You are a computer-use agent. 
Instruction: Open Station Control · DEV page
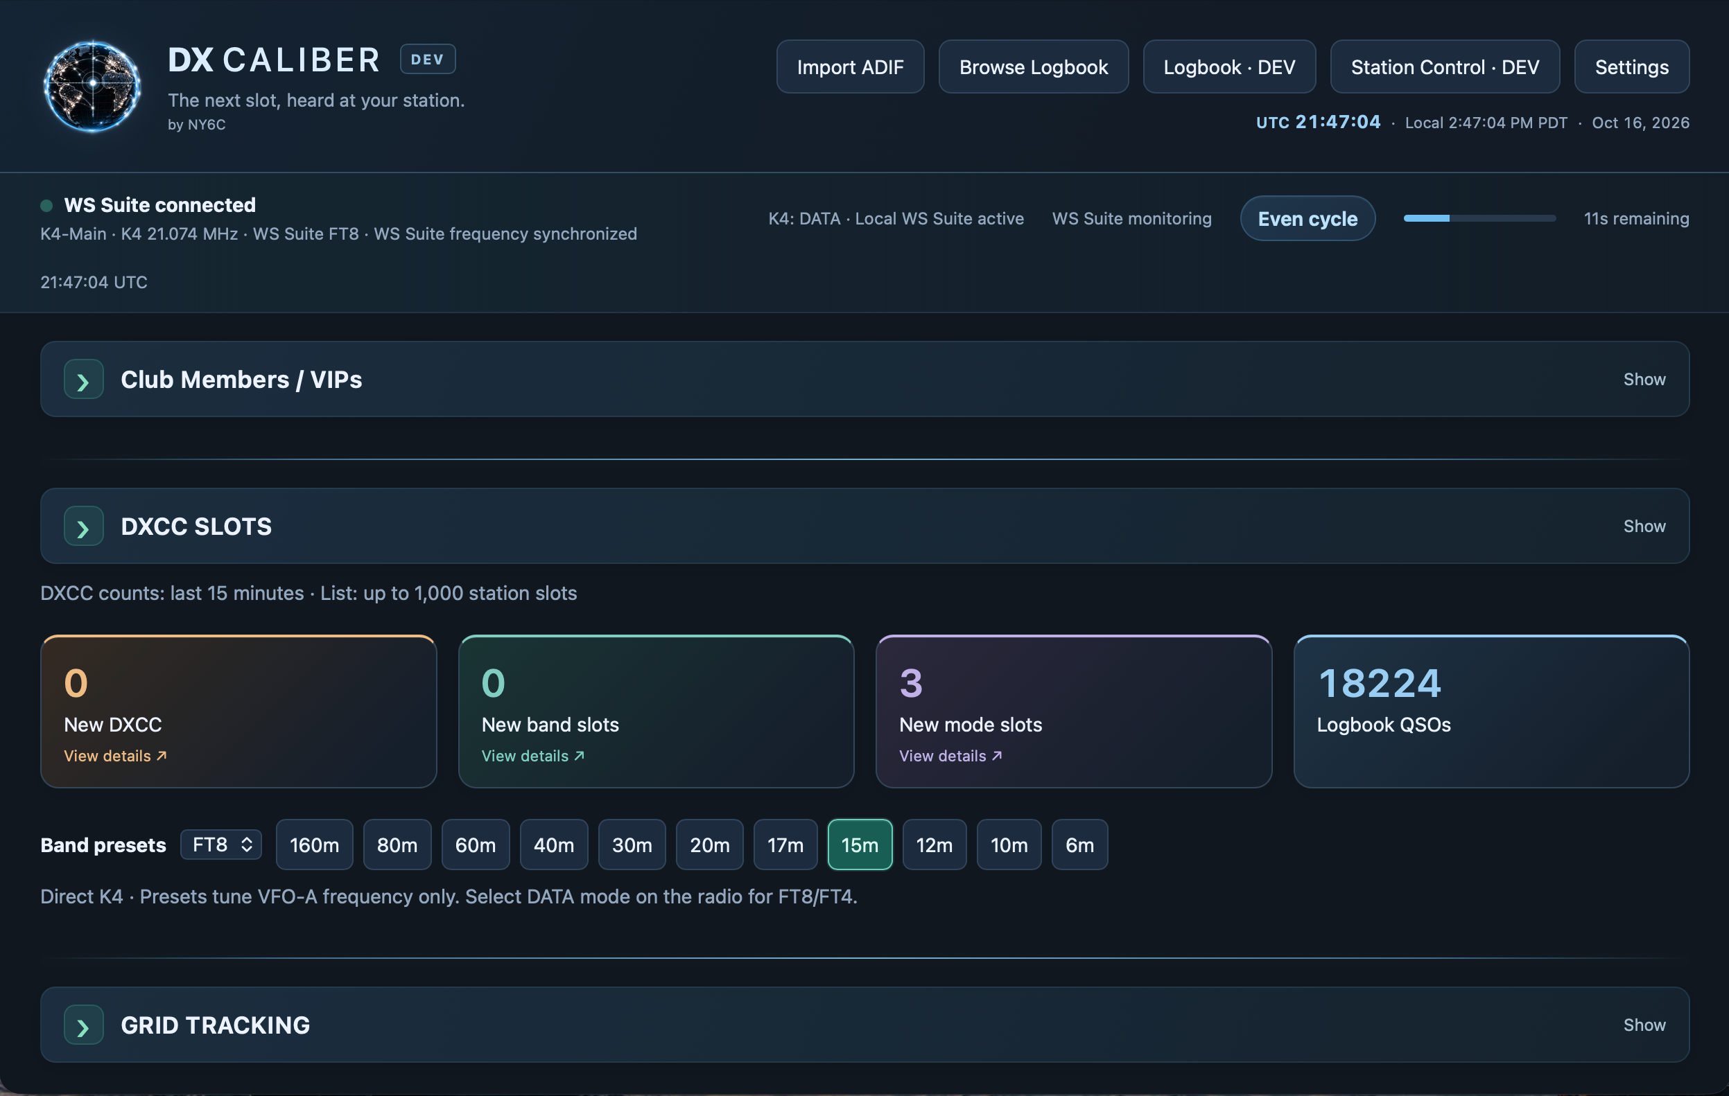tap(1445, 67)
